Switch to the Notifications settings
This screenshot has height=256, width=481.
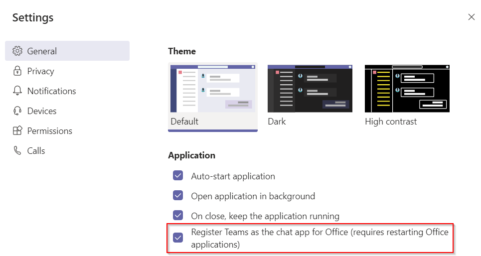coord(67,91)
